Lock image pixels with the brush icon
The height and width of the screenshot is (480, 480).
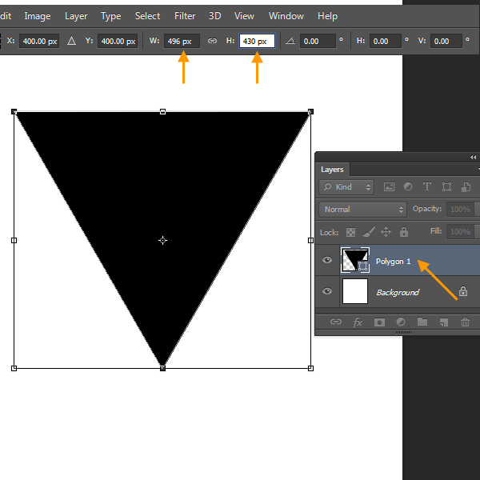(x=368, y=232)
